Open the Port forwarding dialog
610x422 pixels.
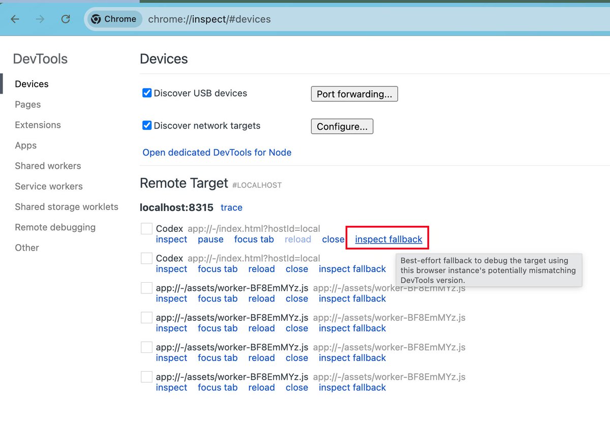tap(354, 94)
